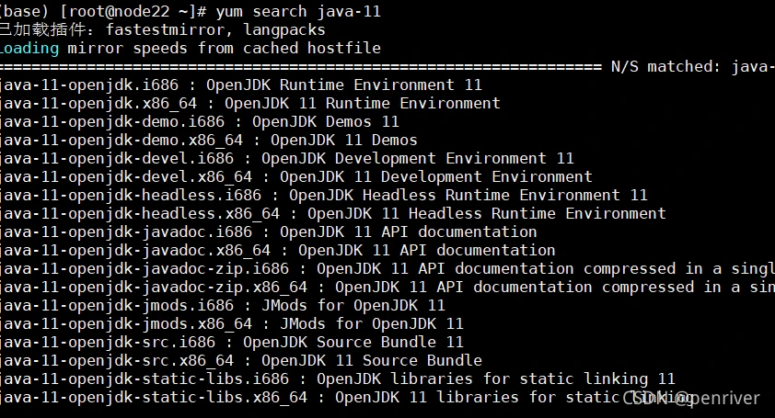Select java-11-openjdk-demo.x86_64 package text

point(121,141)
